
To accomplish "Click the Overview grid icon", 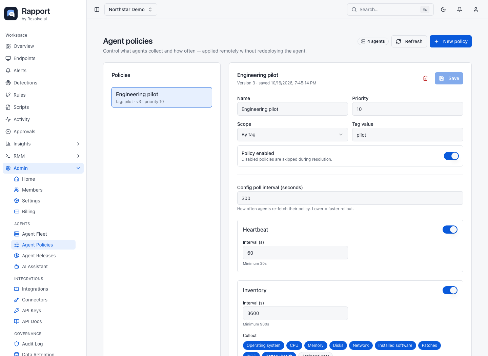I will click(x=8, y=46).
